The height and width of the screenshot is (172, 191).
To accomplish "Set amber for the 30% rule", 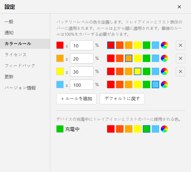I will coord(129,72).
